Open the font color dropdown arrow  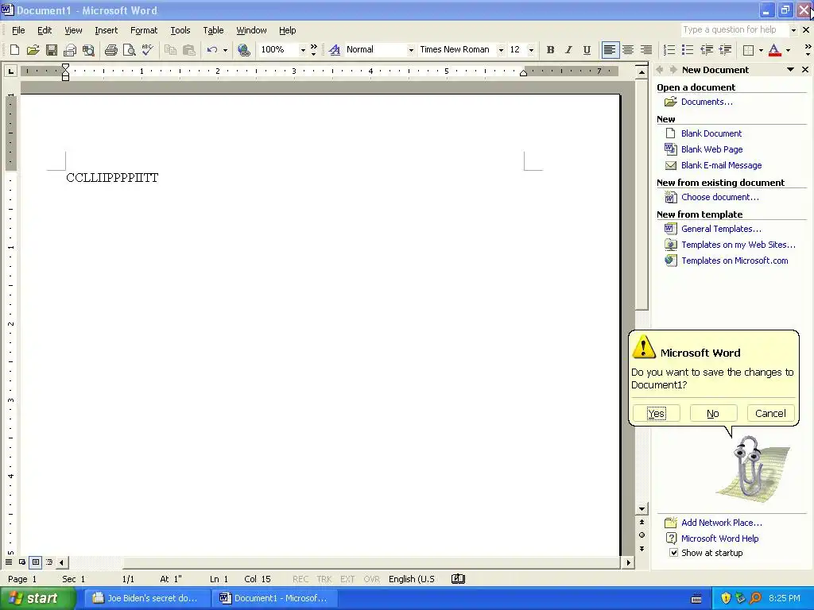(788, 50)
